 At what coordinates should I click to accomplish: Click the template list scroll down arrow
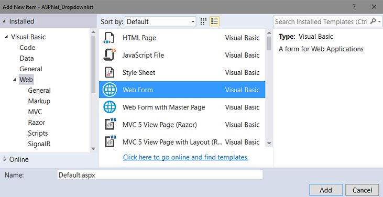click(269, 143)
